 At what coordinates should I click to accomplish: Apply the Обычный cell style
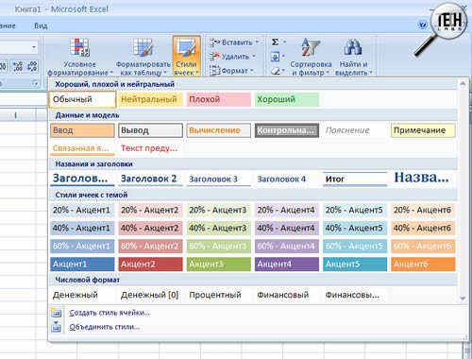click(82, 99)
